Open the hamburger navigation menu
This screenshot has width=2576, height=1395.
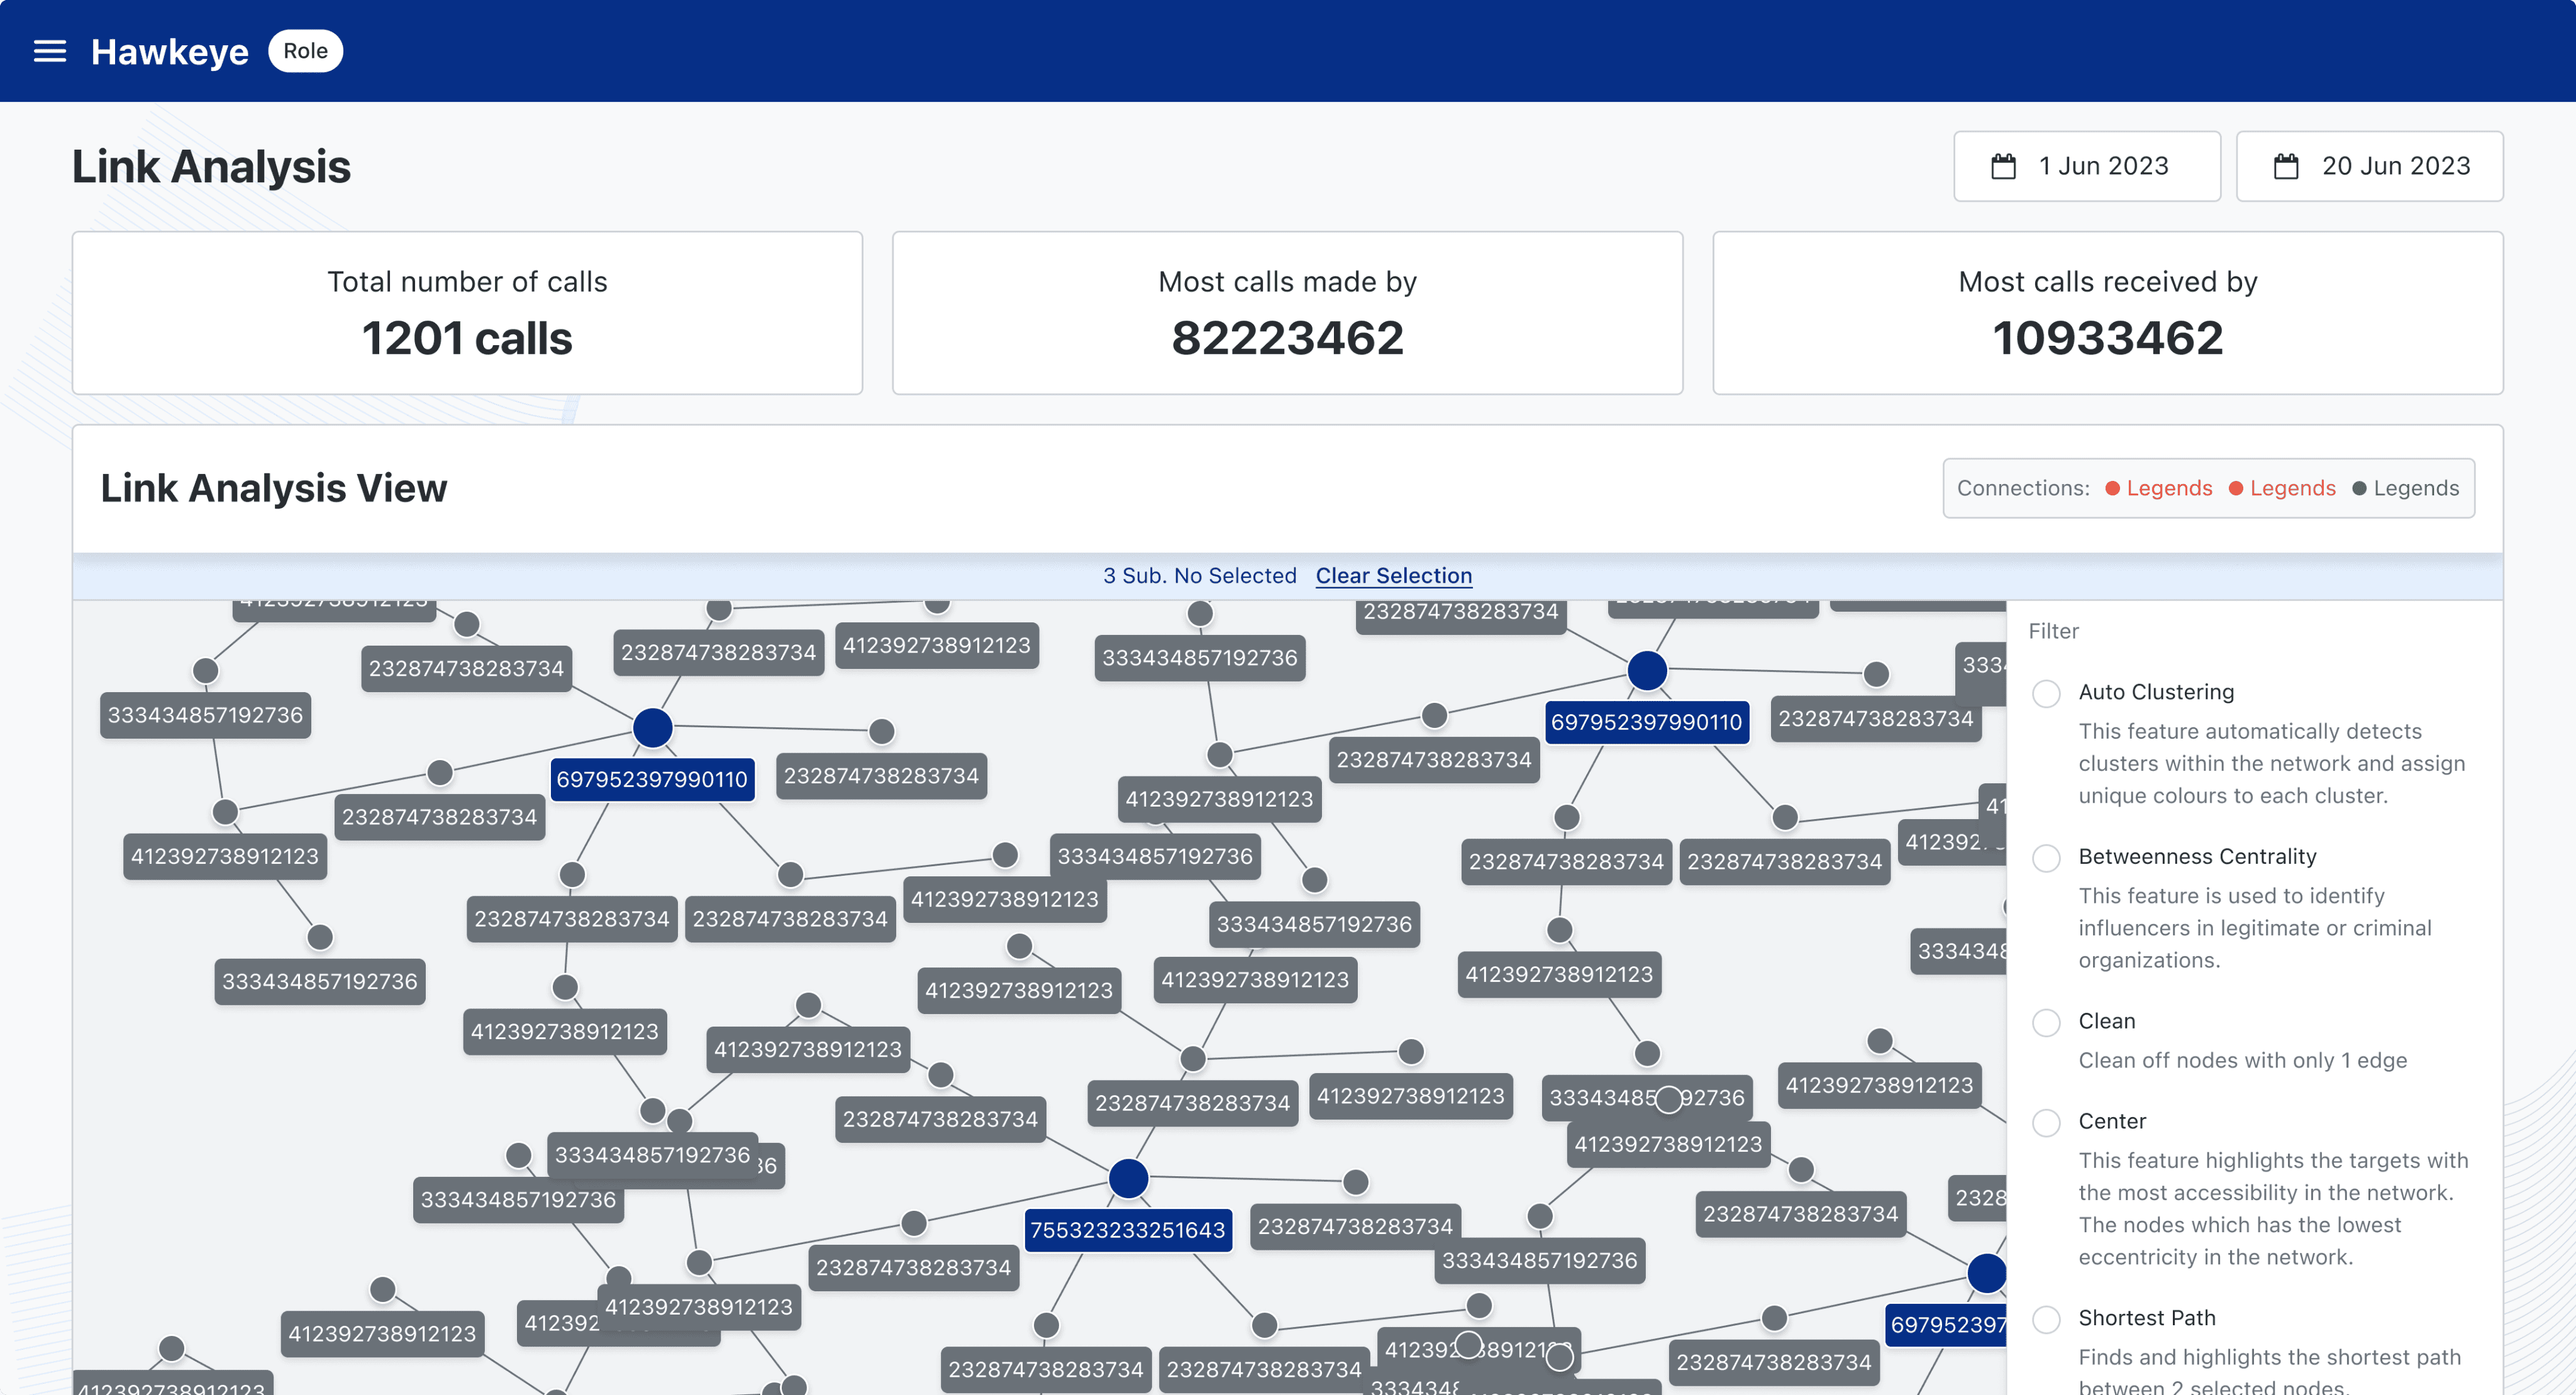50,51
